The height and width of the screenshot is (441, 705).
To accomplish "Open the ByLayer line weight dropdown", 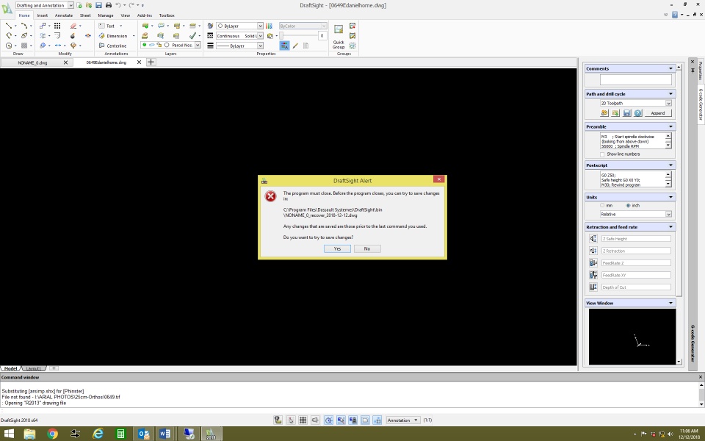I will pyautogui.click(x=239, y=46).
